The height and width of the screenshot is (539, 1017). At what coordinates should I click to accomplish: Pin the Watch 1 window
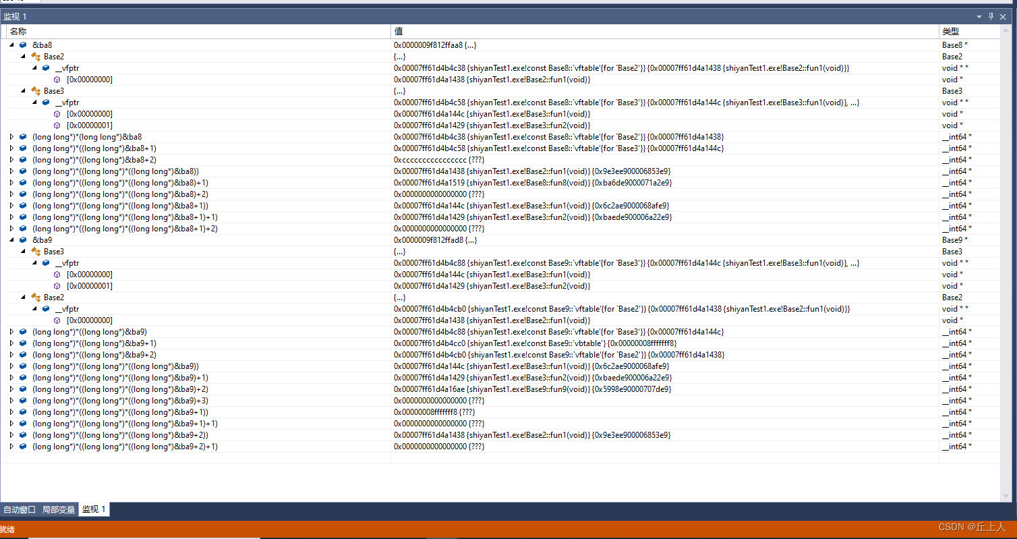991,16
